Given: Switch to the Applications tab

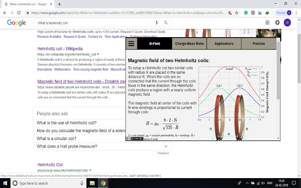Looking at the screenshot, I should (x=224, y=44).
